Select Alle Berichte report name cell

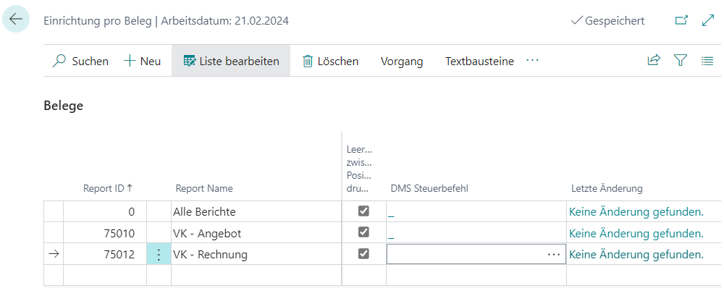click(256, 212)
